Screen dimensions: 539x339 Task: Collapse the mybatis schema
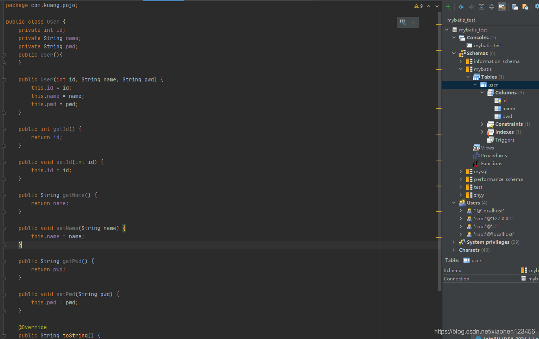click(461, 69)
